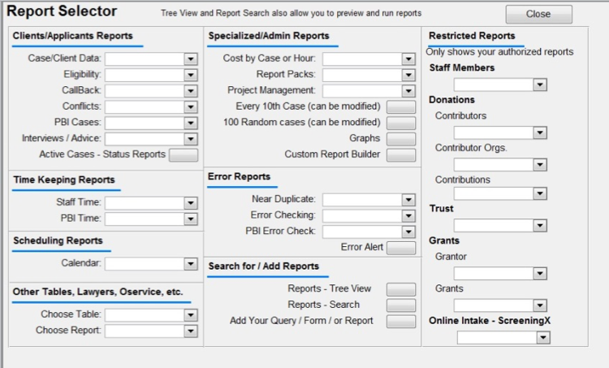Open Graphs using its button

pos(400,139)
